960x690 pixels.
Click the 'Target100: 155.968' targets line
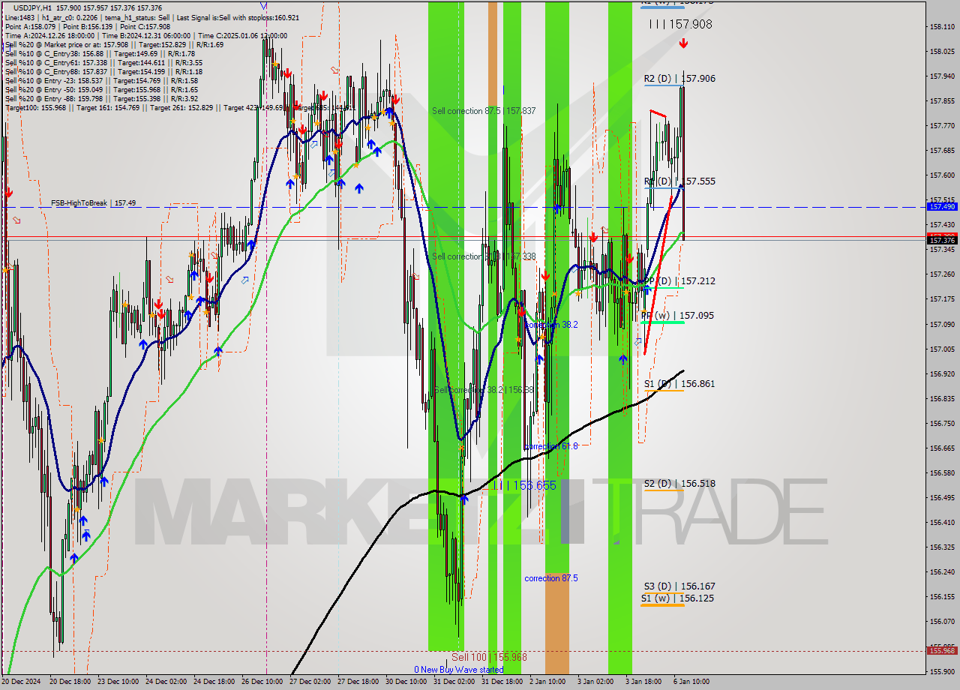point(180,107)
